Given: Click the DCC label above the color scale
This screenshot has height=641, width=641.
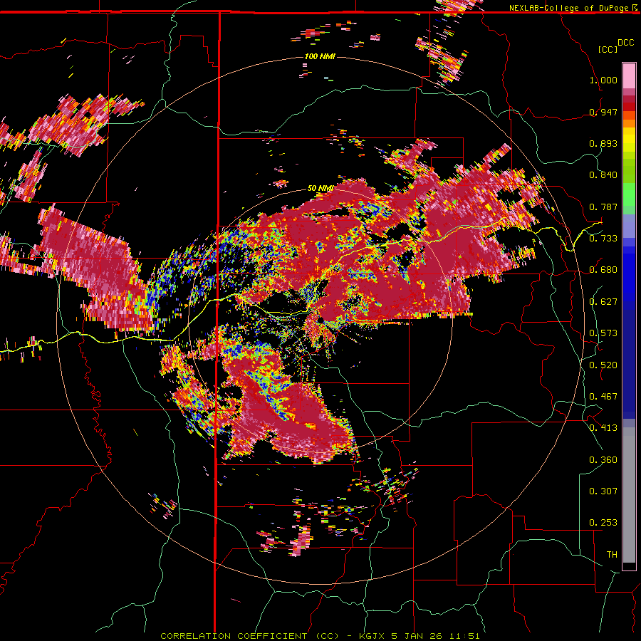Looking at the screenshot, I should coord(626,43).
